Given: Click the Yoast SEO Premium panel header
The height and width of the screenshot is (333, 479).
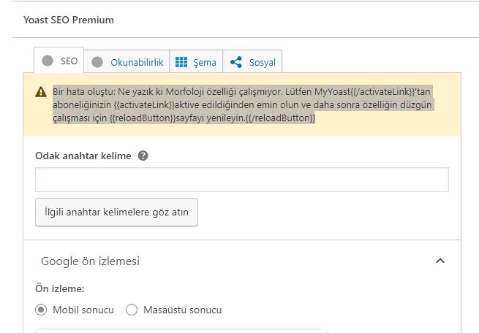Looking at the screenshot, I should coord(69,20).
